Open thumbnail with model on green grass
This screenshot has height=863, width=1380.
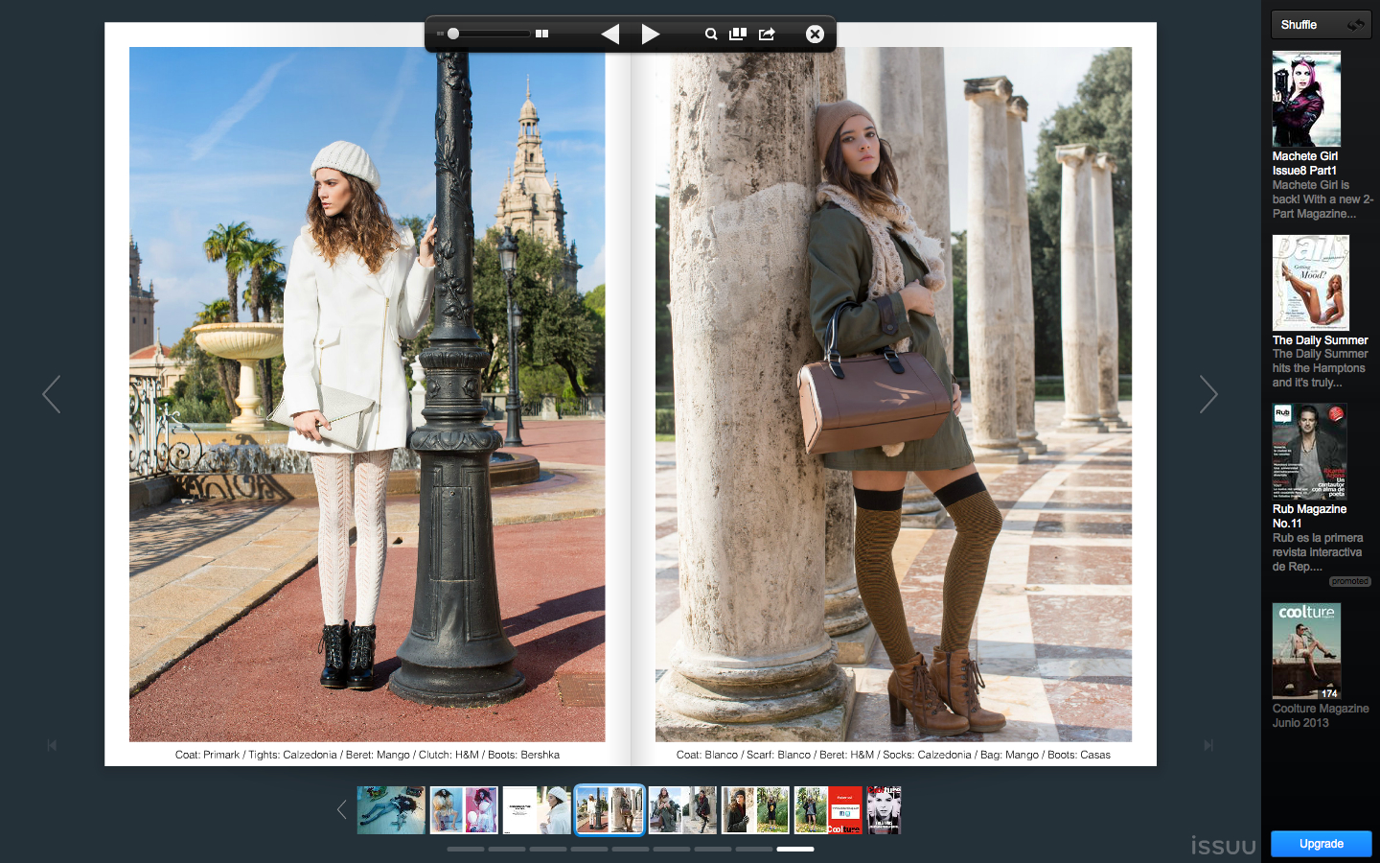[x=755, y=810]
